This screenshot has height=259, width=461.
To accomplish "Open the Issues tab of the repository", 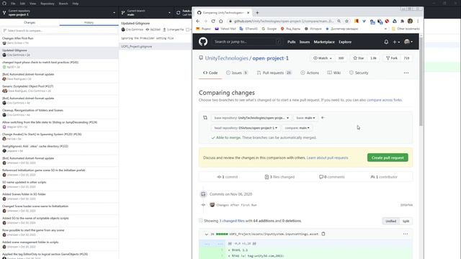I will point(237,73).
